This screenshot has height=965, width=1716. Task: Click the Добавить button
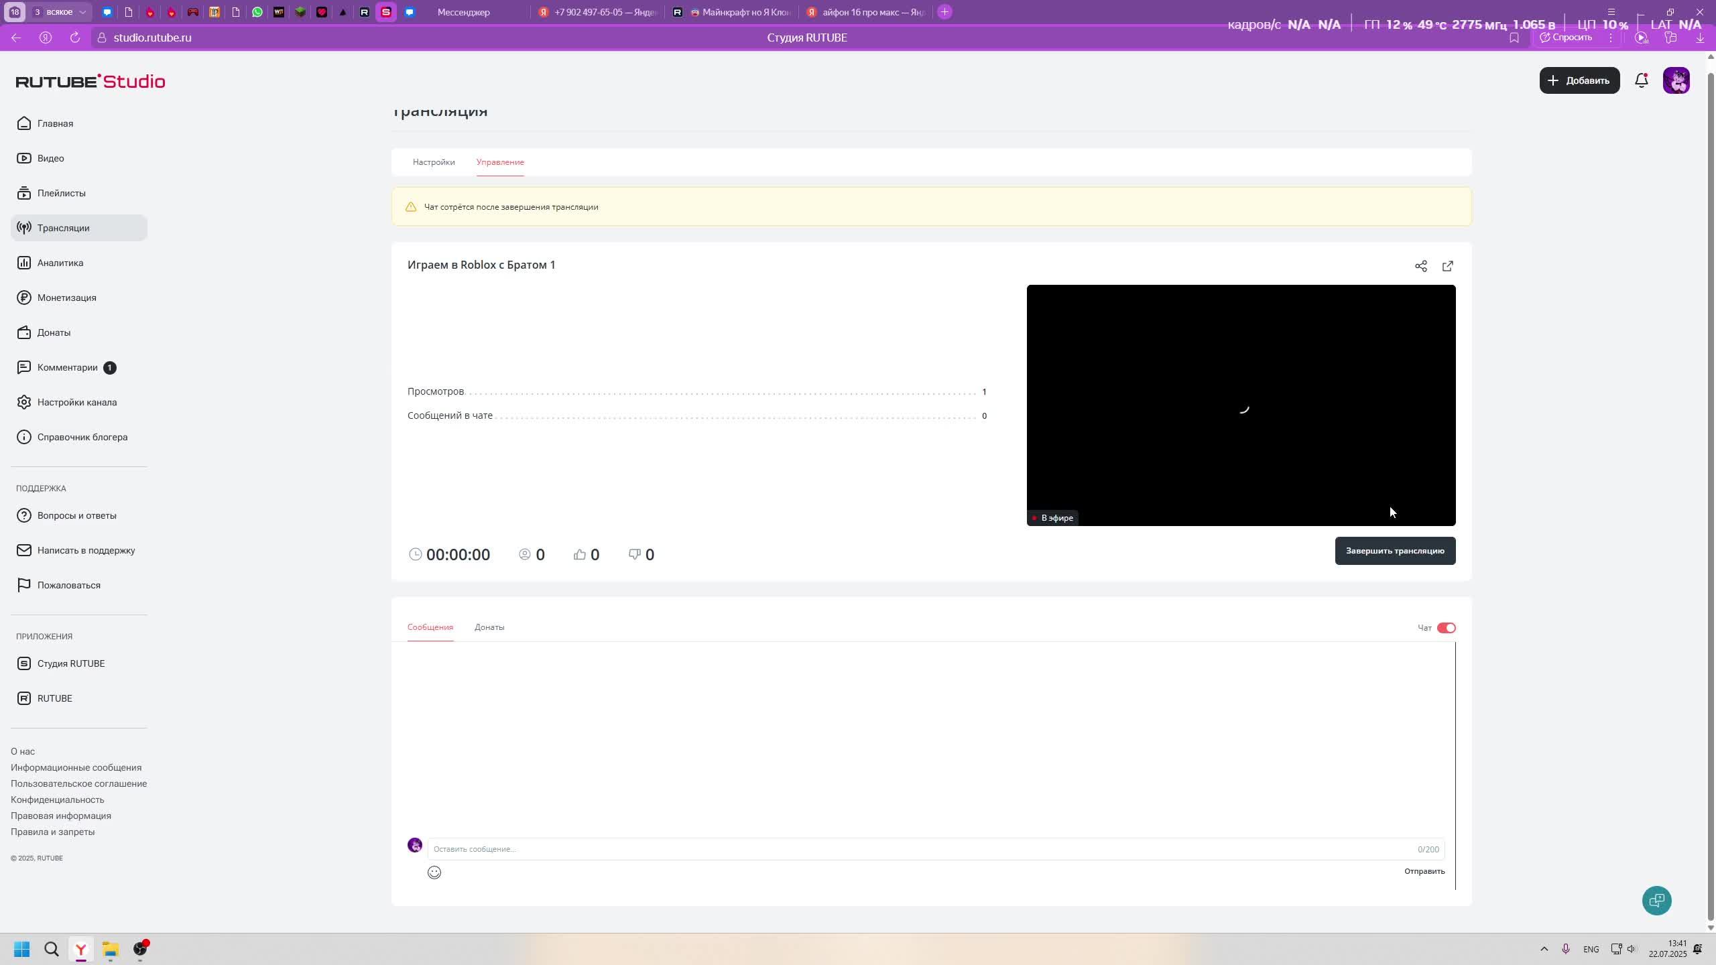click(x=1579, y=80)
